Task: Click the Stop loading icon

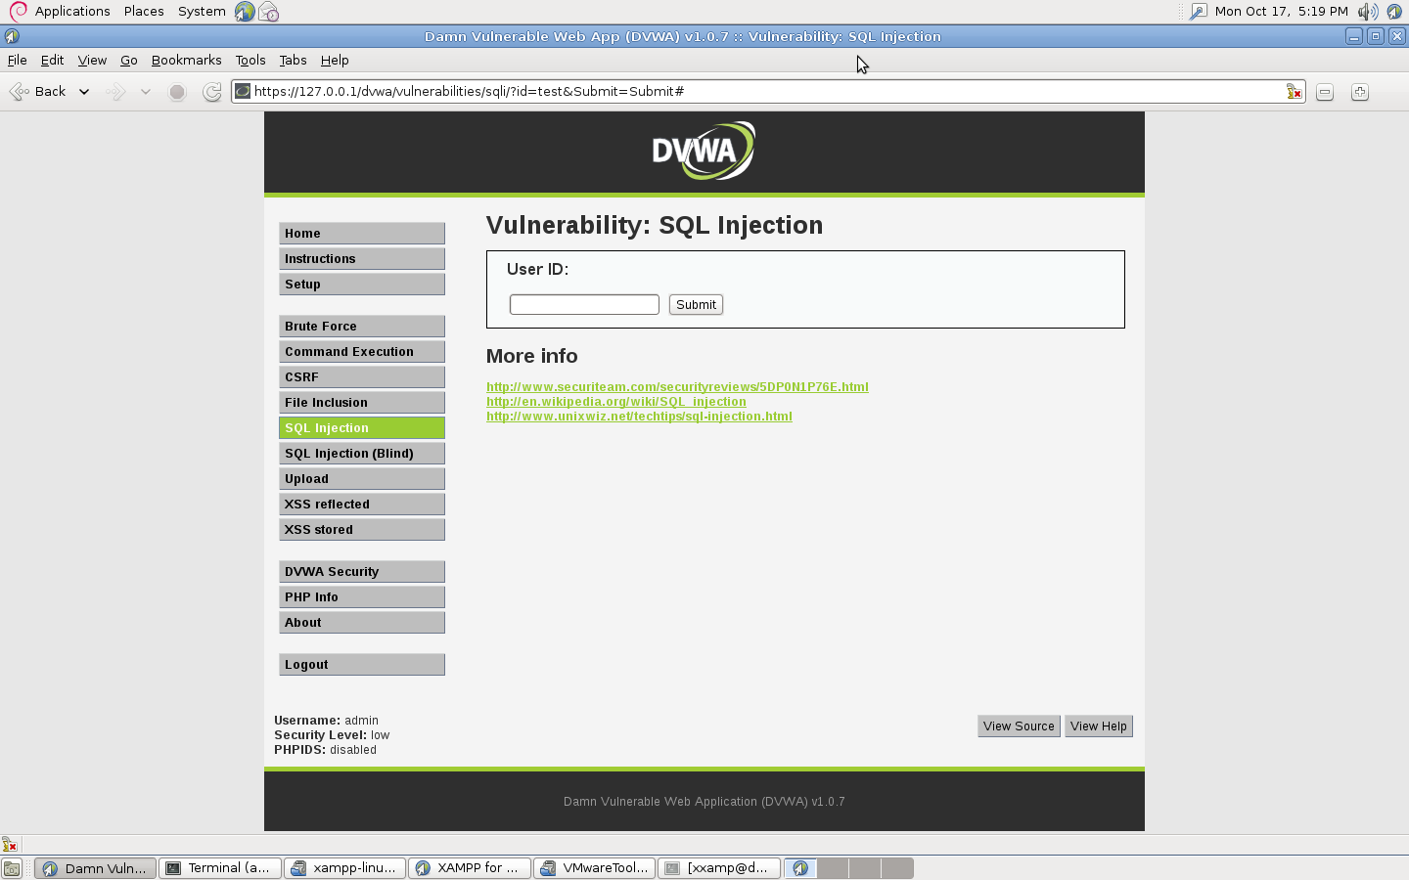Action: click(x=177, y=91)
